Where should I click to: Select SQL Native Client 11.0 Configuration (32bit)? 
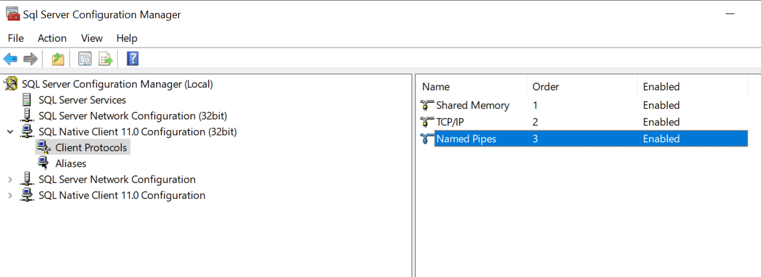tap(138, 132)
